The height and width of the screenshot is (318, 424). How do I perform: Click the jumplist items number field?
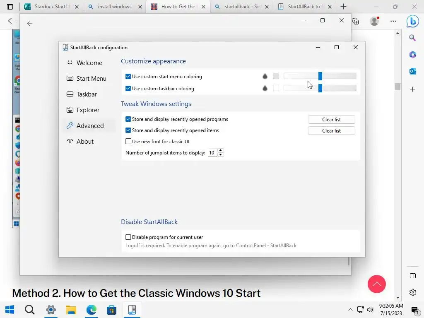tap(212, 153)
